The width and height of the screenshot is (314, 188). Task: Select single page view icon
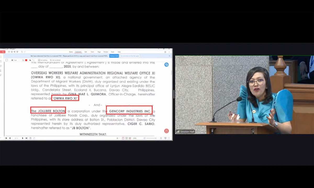coord(123,138)
